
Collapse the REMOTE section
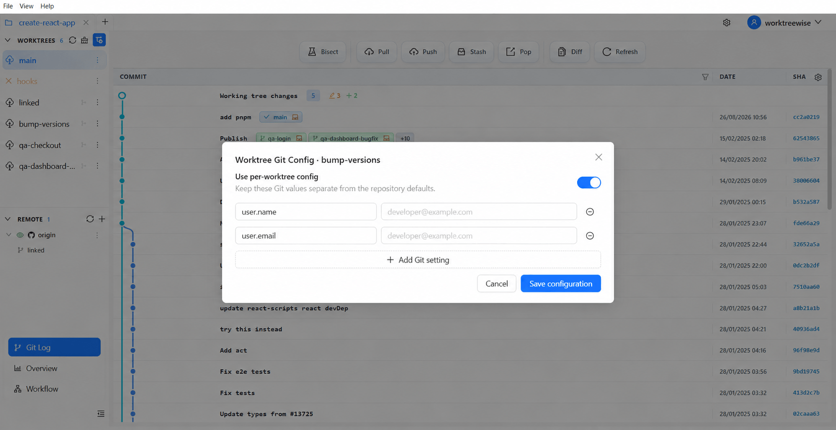8,219
